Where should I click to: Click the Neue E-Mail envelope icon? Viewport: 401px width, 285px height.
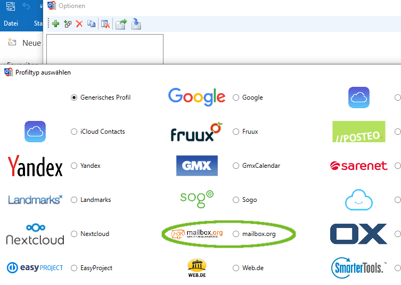(x=12, y=42)
